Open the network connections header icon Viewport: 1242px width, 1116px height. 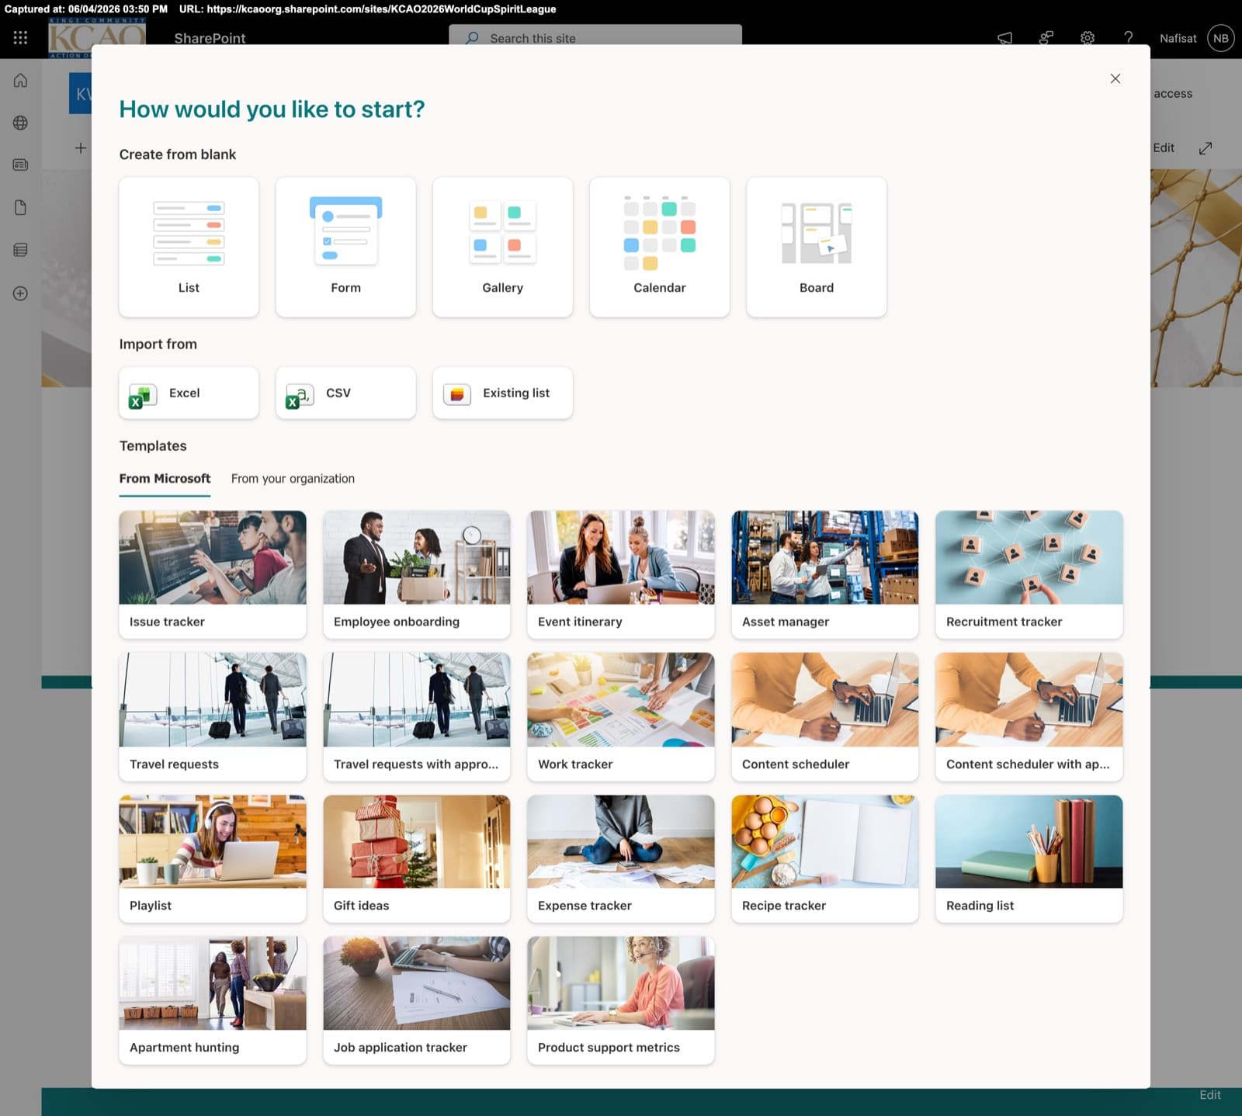coord(1046,38)
